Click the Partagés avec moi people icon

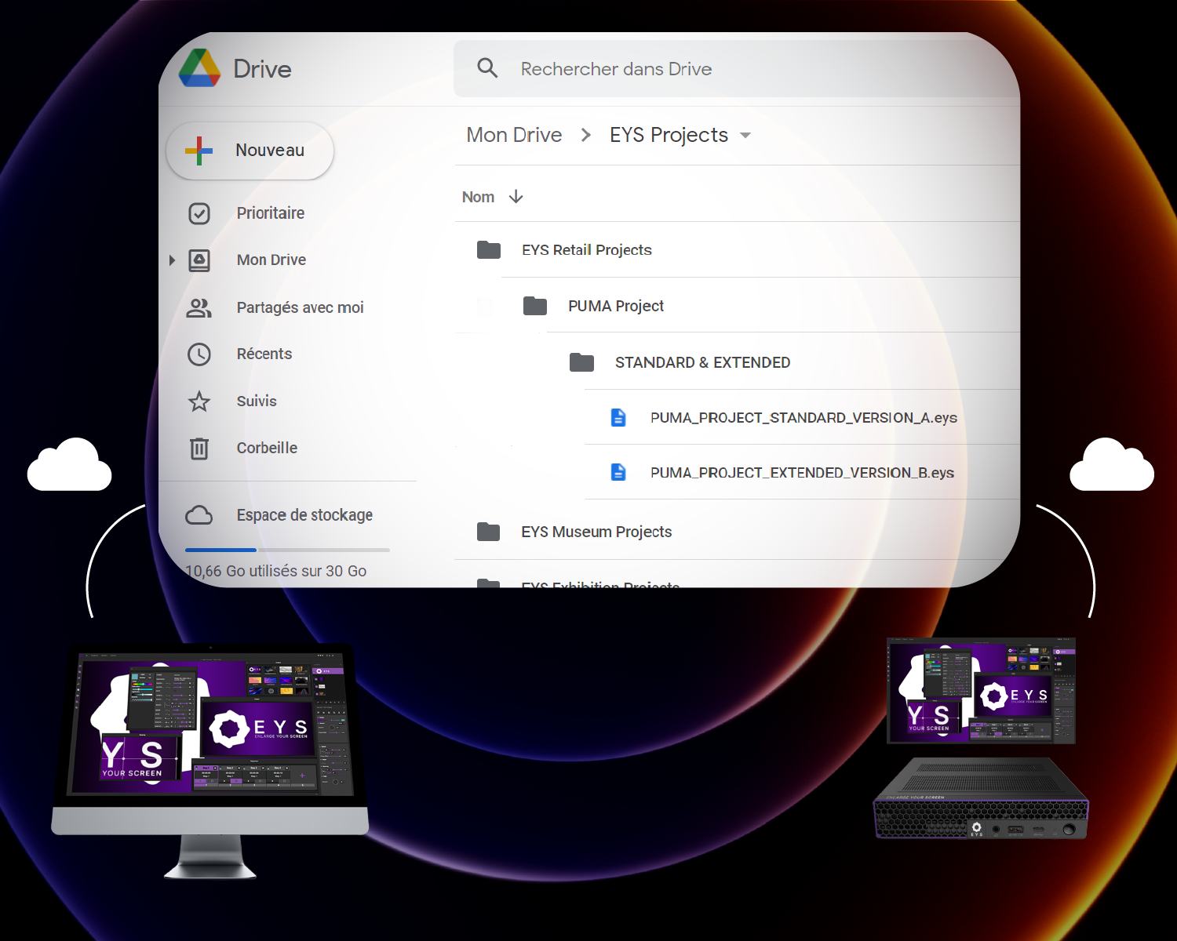click(199, 308)
